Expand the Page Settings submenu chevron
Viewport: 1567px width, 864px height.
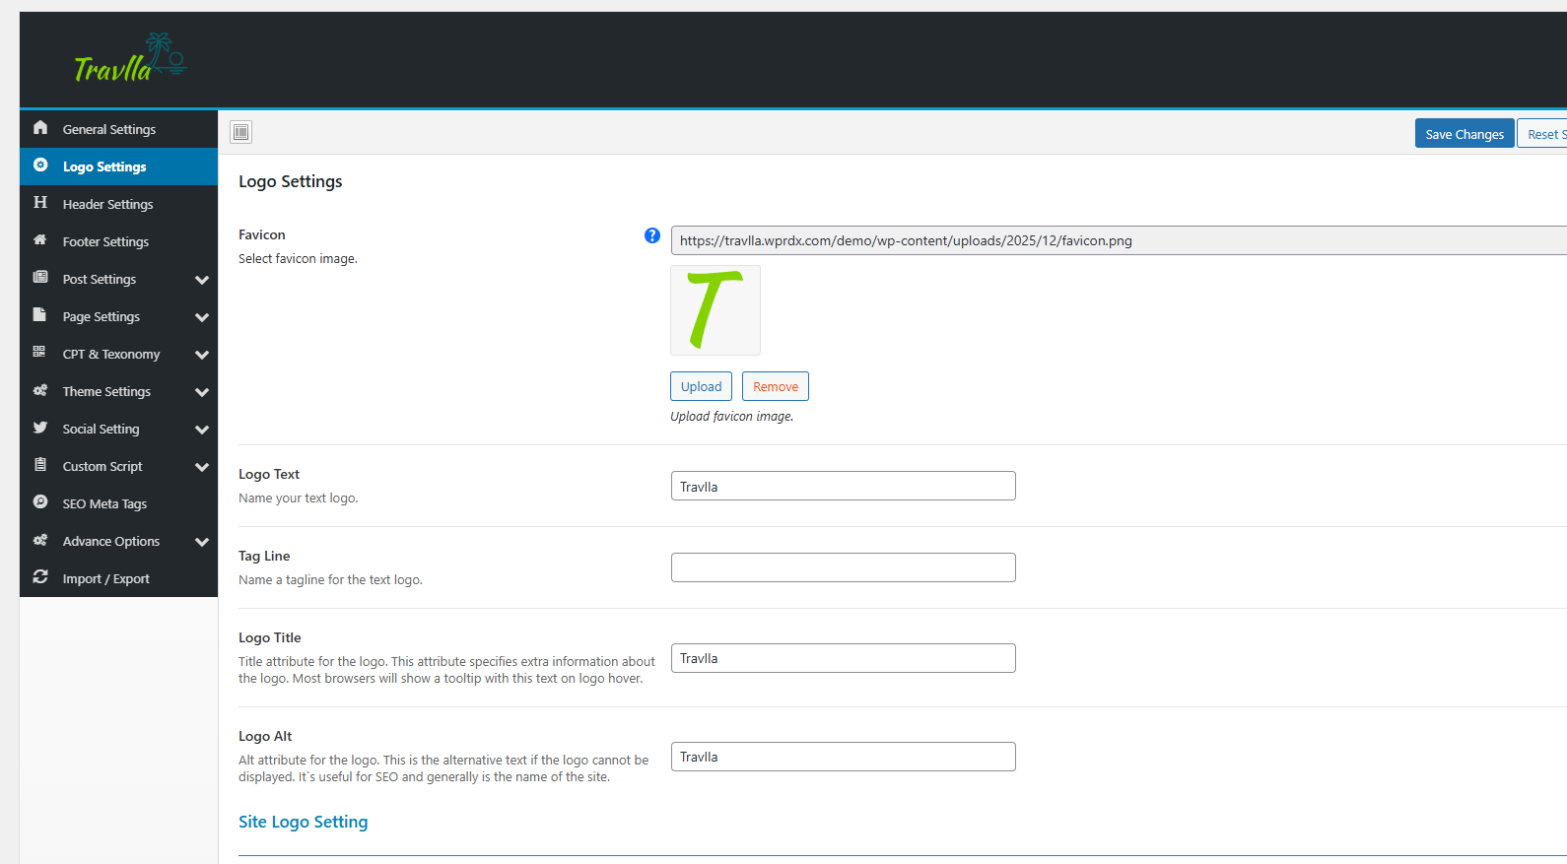[x=202, y=317]
